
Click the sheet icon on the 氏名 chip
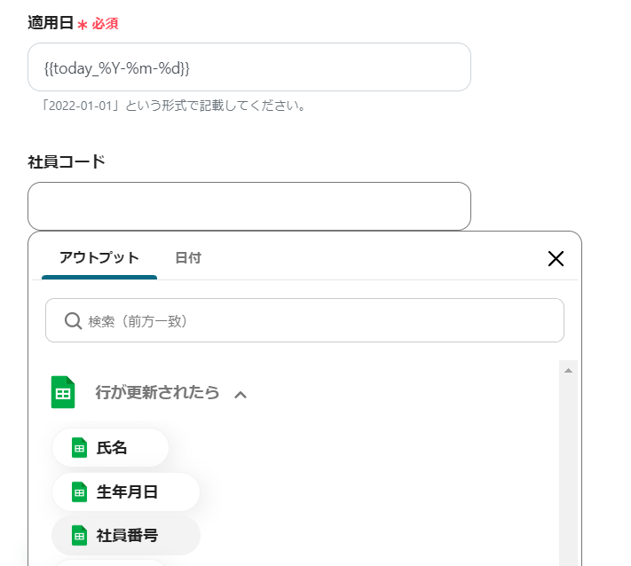(79, 448)
